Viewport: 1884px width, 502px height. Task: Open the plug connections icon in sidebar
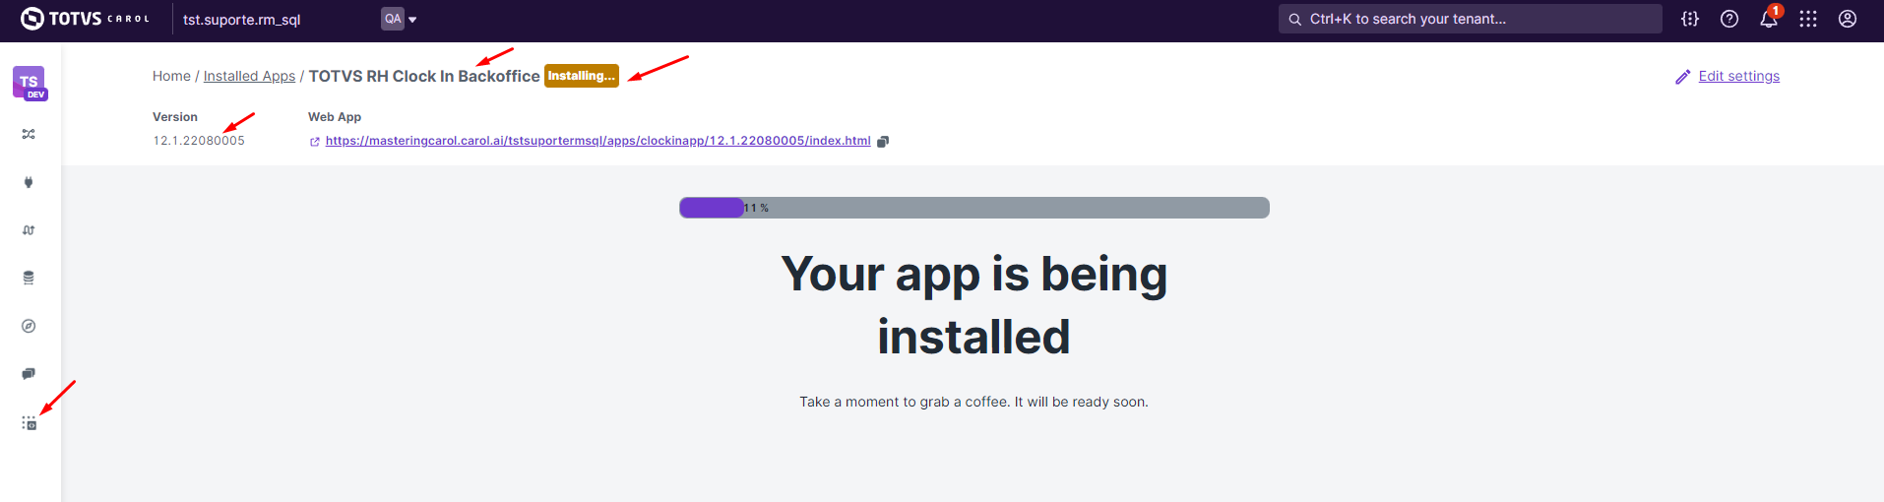[x=29, y=182]
